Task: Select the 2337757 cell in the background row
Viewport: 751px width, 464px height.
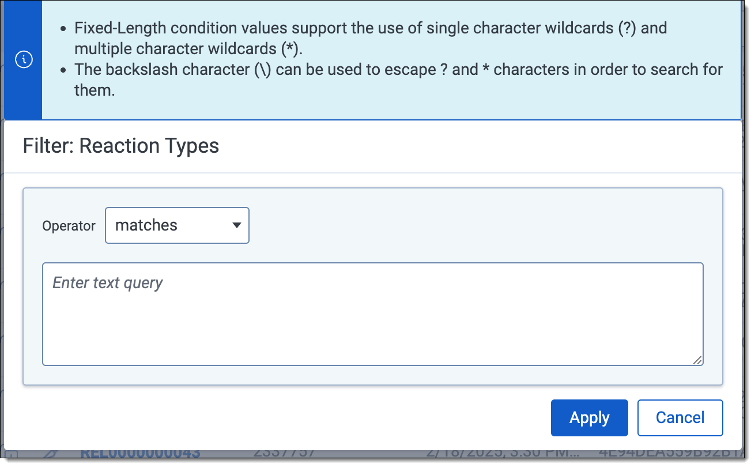Action: tap(284, 453)
